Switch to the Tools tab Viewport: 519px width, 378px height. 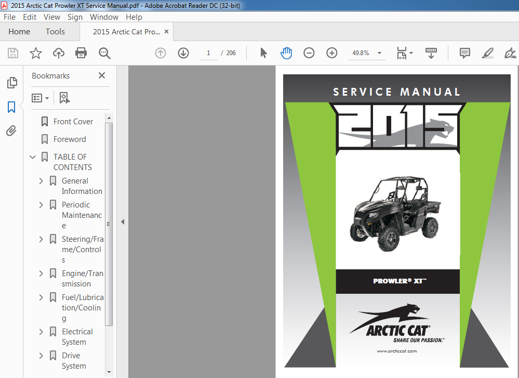click(x=55, y=32)
